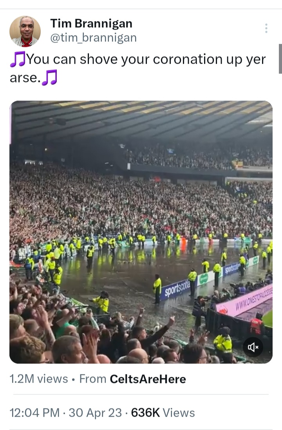Click the grey scrollbar on the right edge

coord(280,59)
